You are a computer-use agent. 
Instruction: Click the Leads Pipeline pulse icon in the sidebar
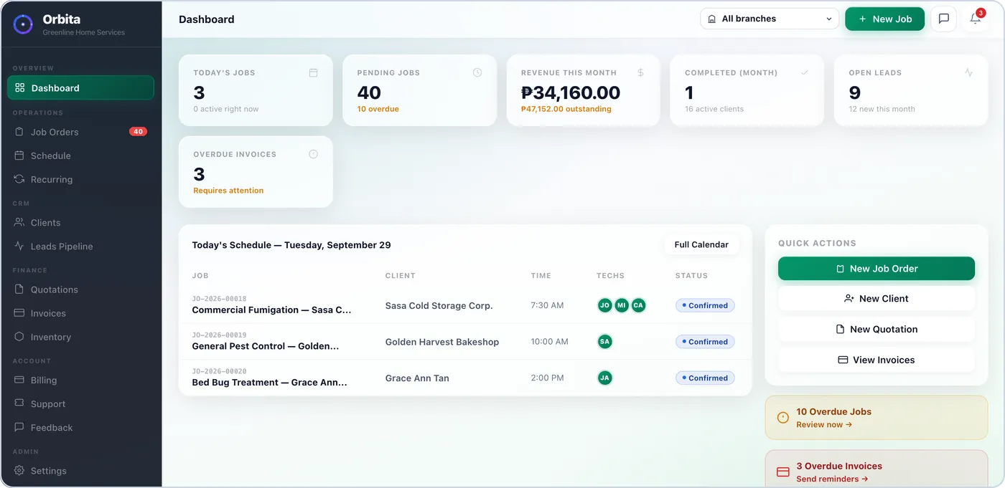point(19,247)
